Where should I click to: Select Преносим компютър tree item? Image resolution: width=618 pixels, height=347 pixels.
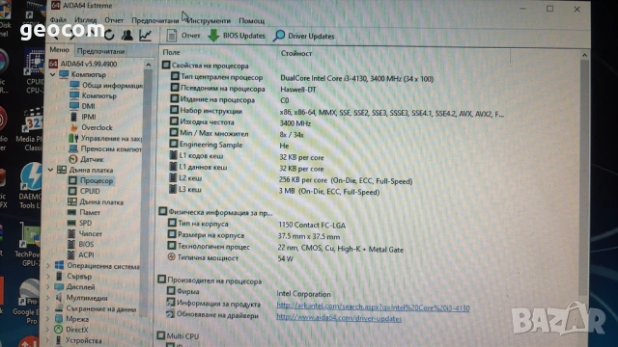[x=105, y=148]
